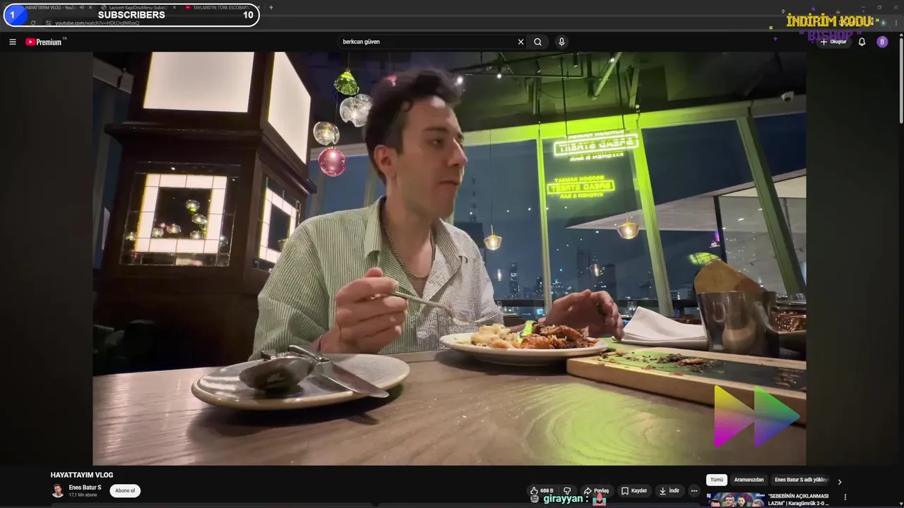Select the Aramanızdan filter chip

(x=749, y=480)
